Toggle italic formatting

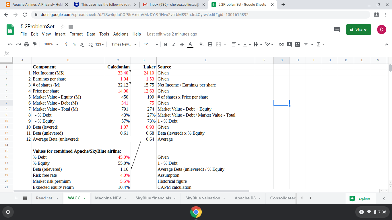click(x=174, y=44)
